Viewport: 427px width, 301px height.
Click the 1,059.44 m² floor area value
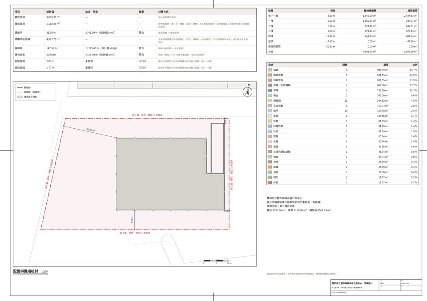(x=370, y=21)
